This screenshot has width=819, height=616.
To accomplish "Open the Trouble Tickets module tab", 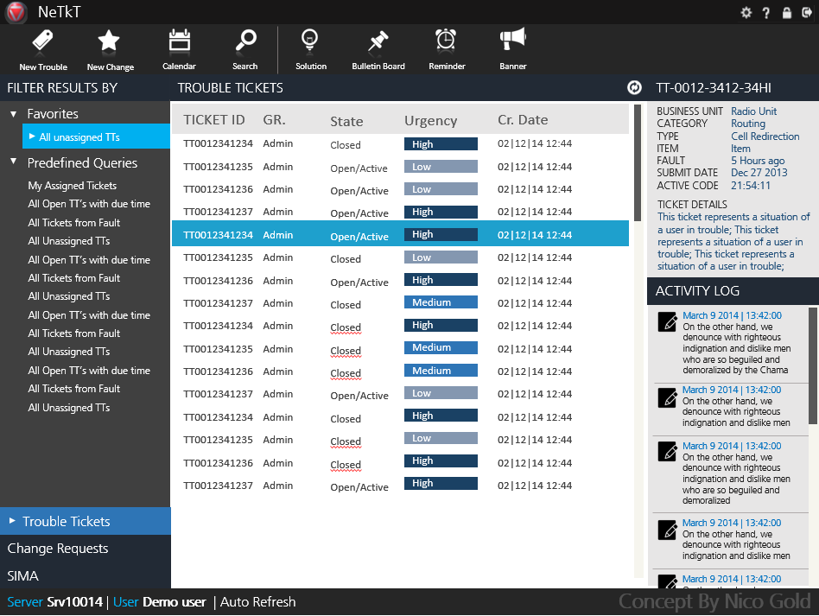I will coord(86,521).
